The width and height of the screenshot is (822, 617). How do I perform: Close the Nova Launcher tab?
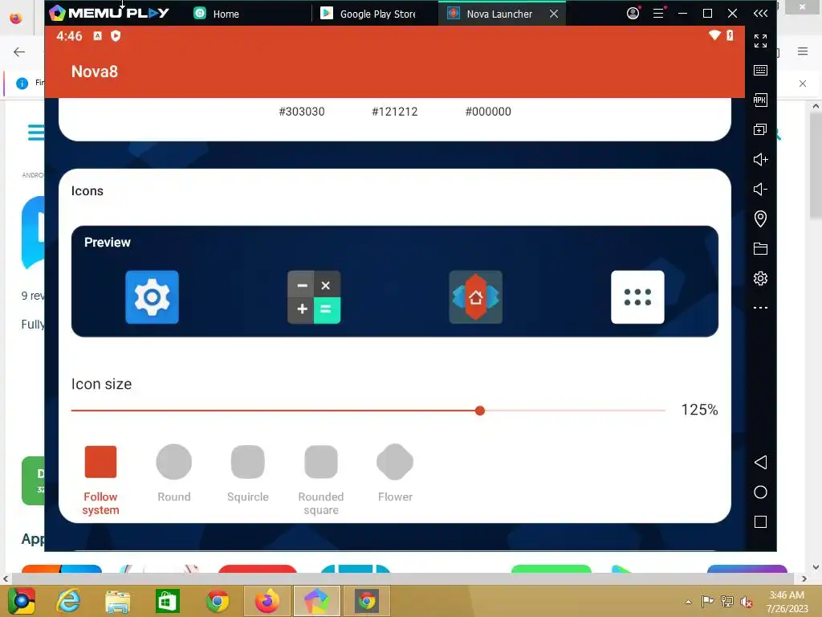point(554,14)
